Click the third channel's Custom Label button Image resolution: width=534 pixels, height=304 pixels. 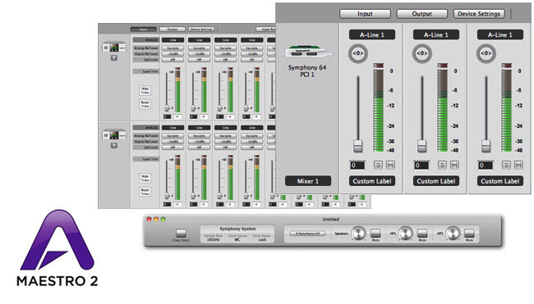click(500, 181)
